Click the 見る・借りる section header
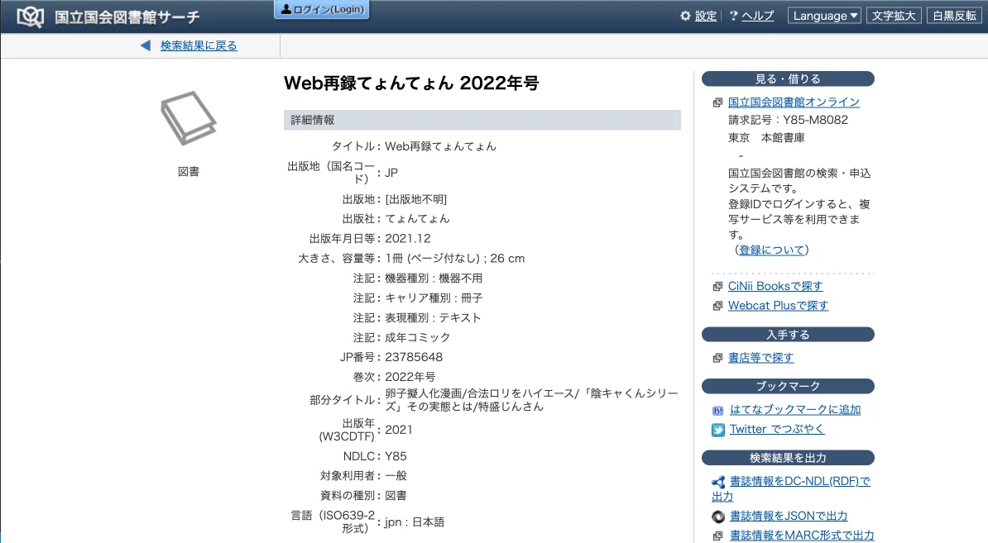Viewport: 988px width, 543px height. (788, 79)
